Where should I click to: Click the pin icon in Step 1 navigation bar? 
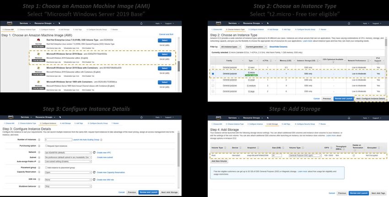click(x=59, y=23)
